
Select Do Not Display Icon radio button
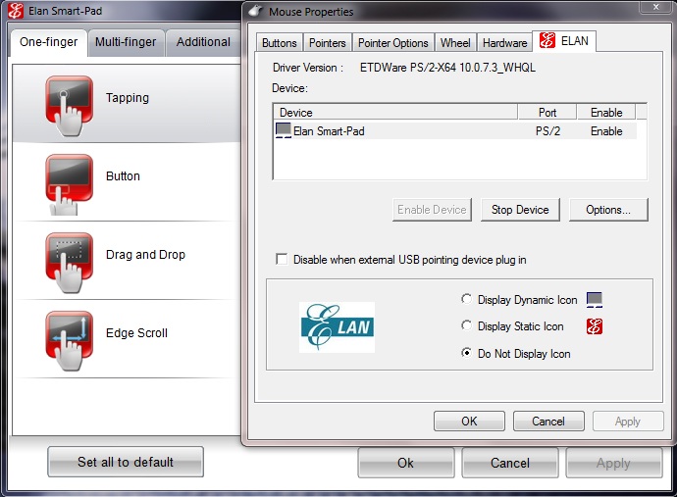click(x=466, y=353)
